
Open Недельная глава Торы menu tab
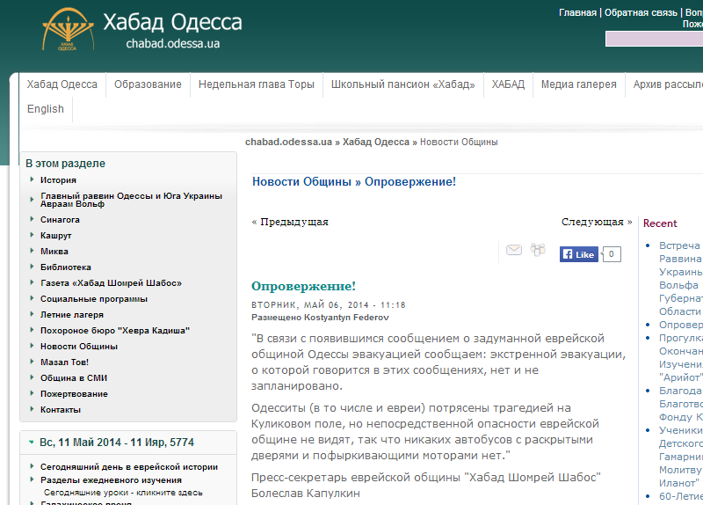(x=256, y=84)
